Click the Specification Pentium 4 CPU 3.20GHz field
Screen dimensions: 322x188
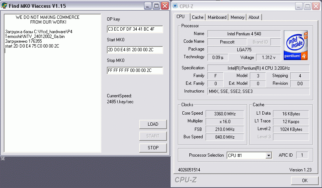(x=258, y=68)
